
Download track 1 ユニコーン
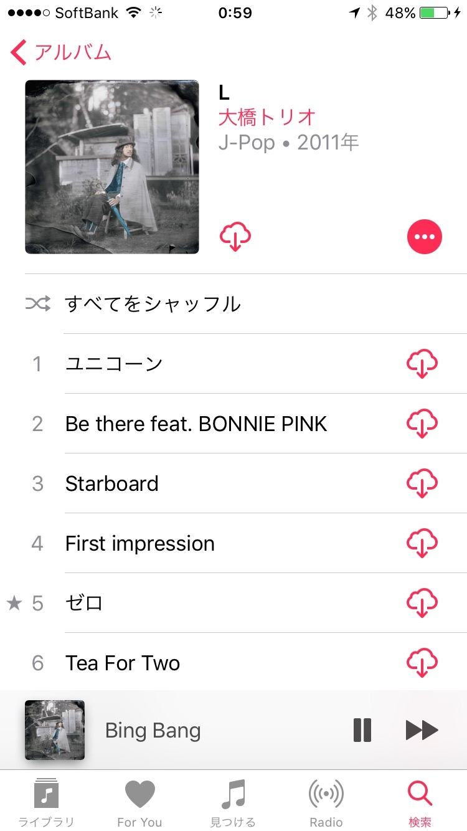(422, 364)
